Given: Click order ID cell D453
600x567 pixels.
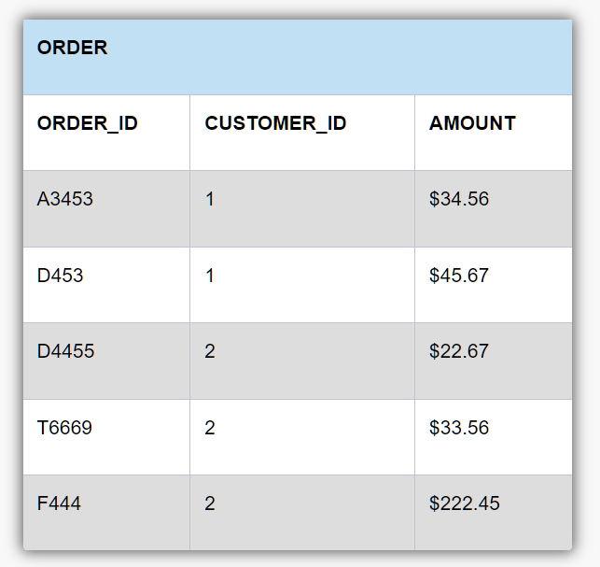Looking at the screenshot, I should point(106,285).
